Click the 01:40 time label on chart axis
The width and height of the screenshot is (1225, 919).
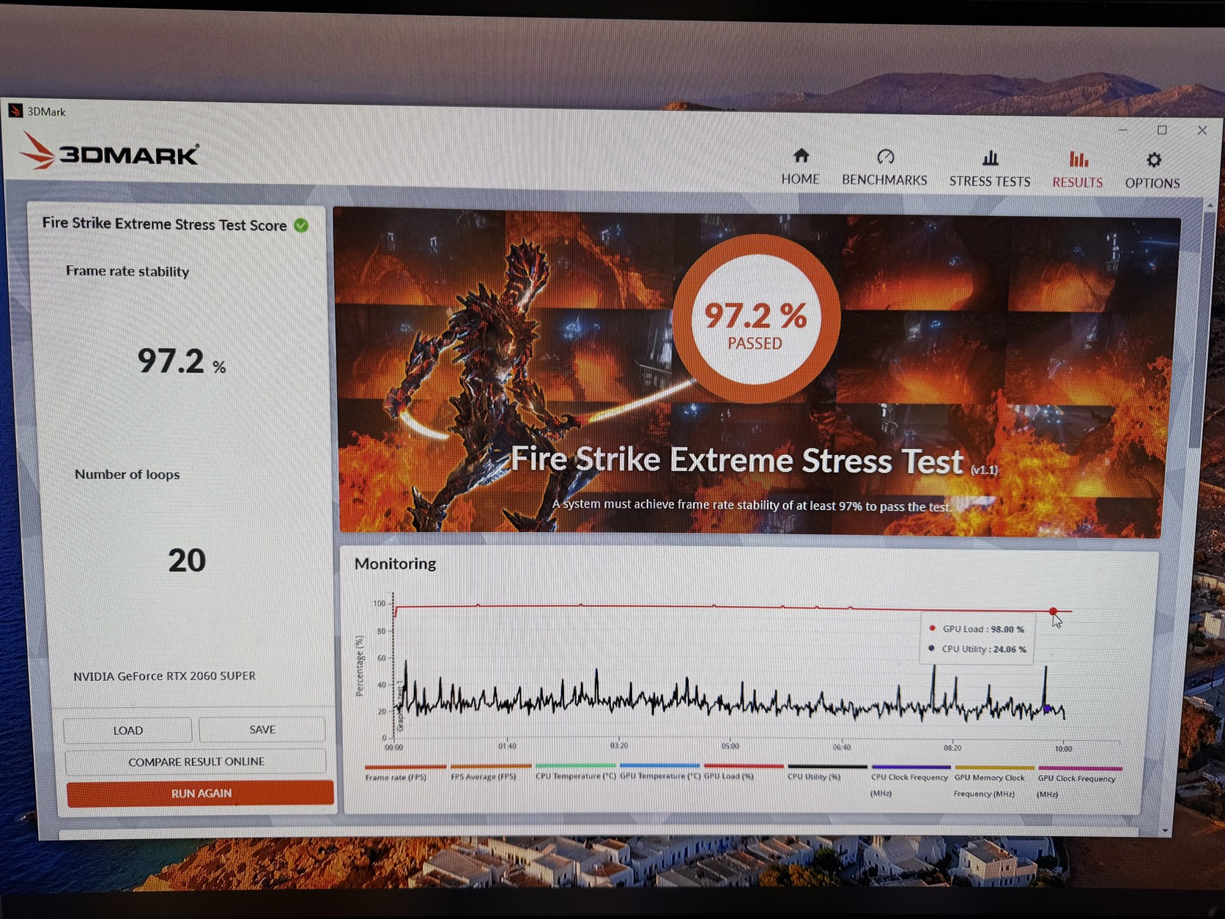[507, 746]
